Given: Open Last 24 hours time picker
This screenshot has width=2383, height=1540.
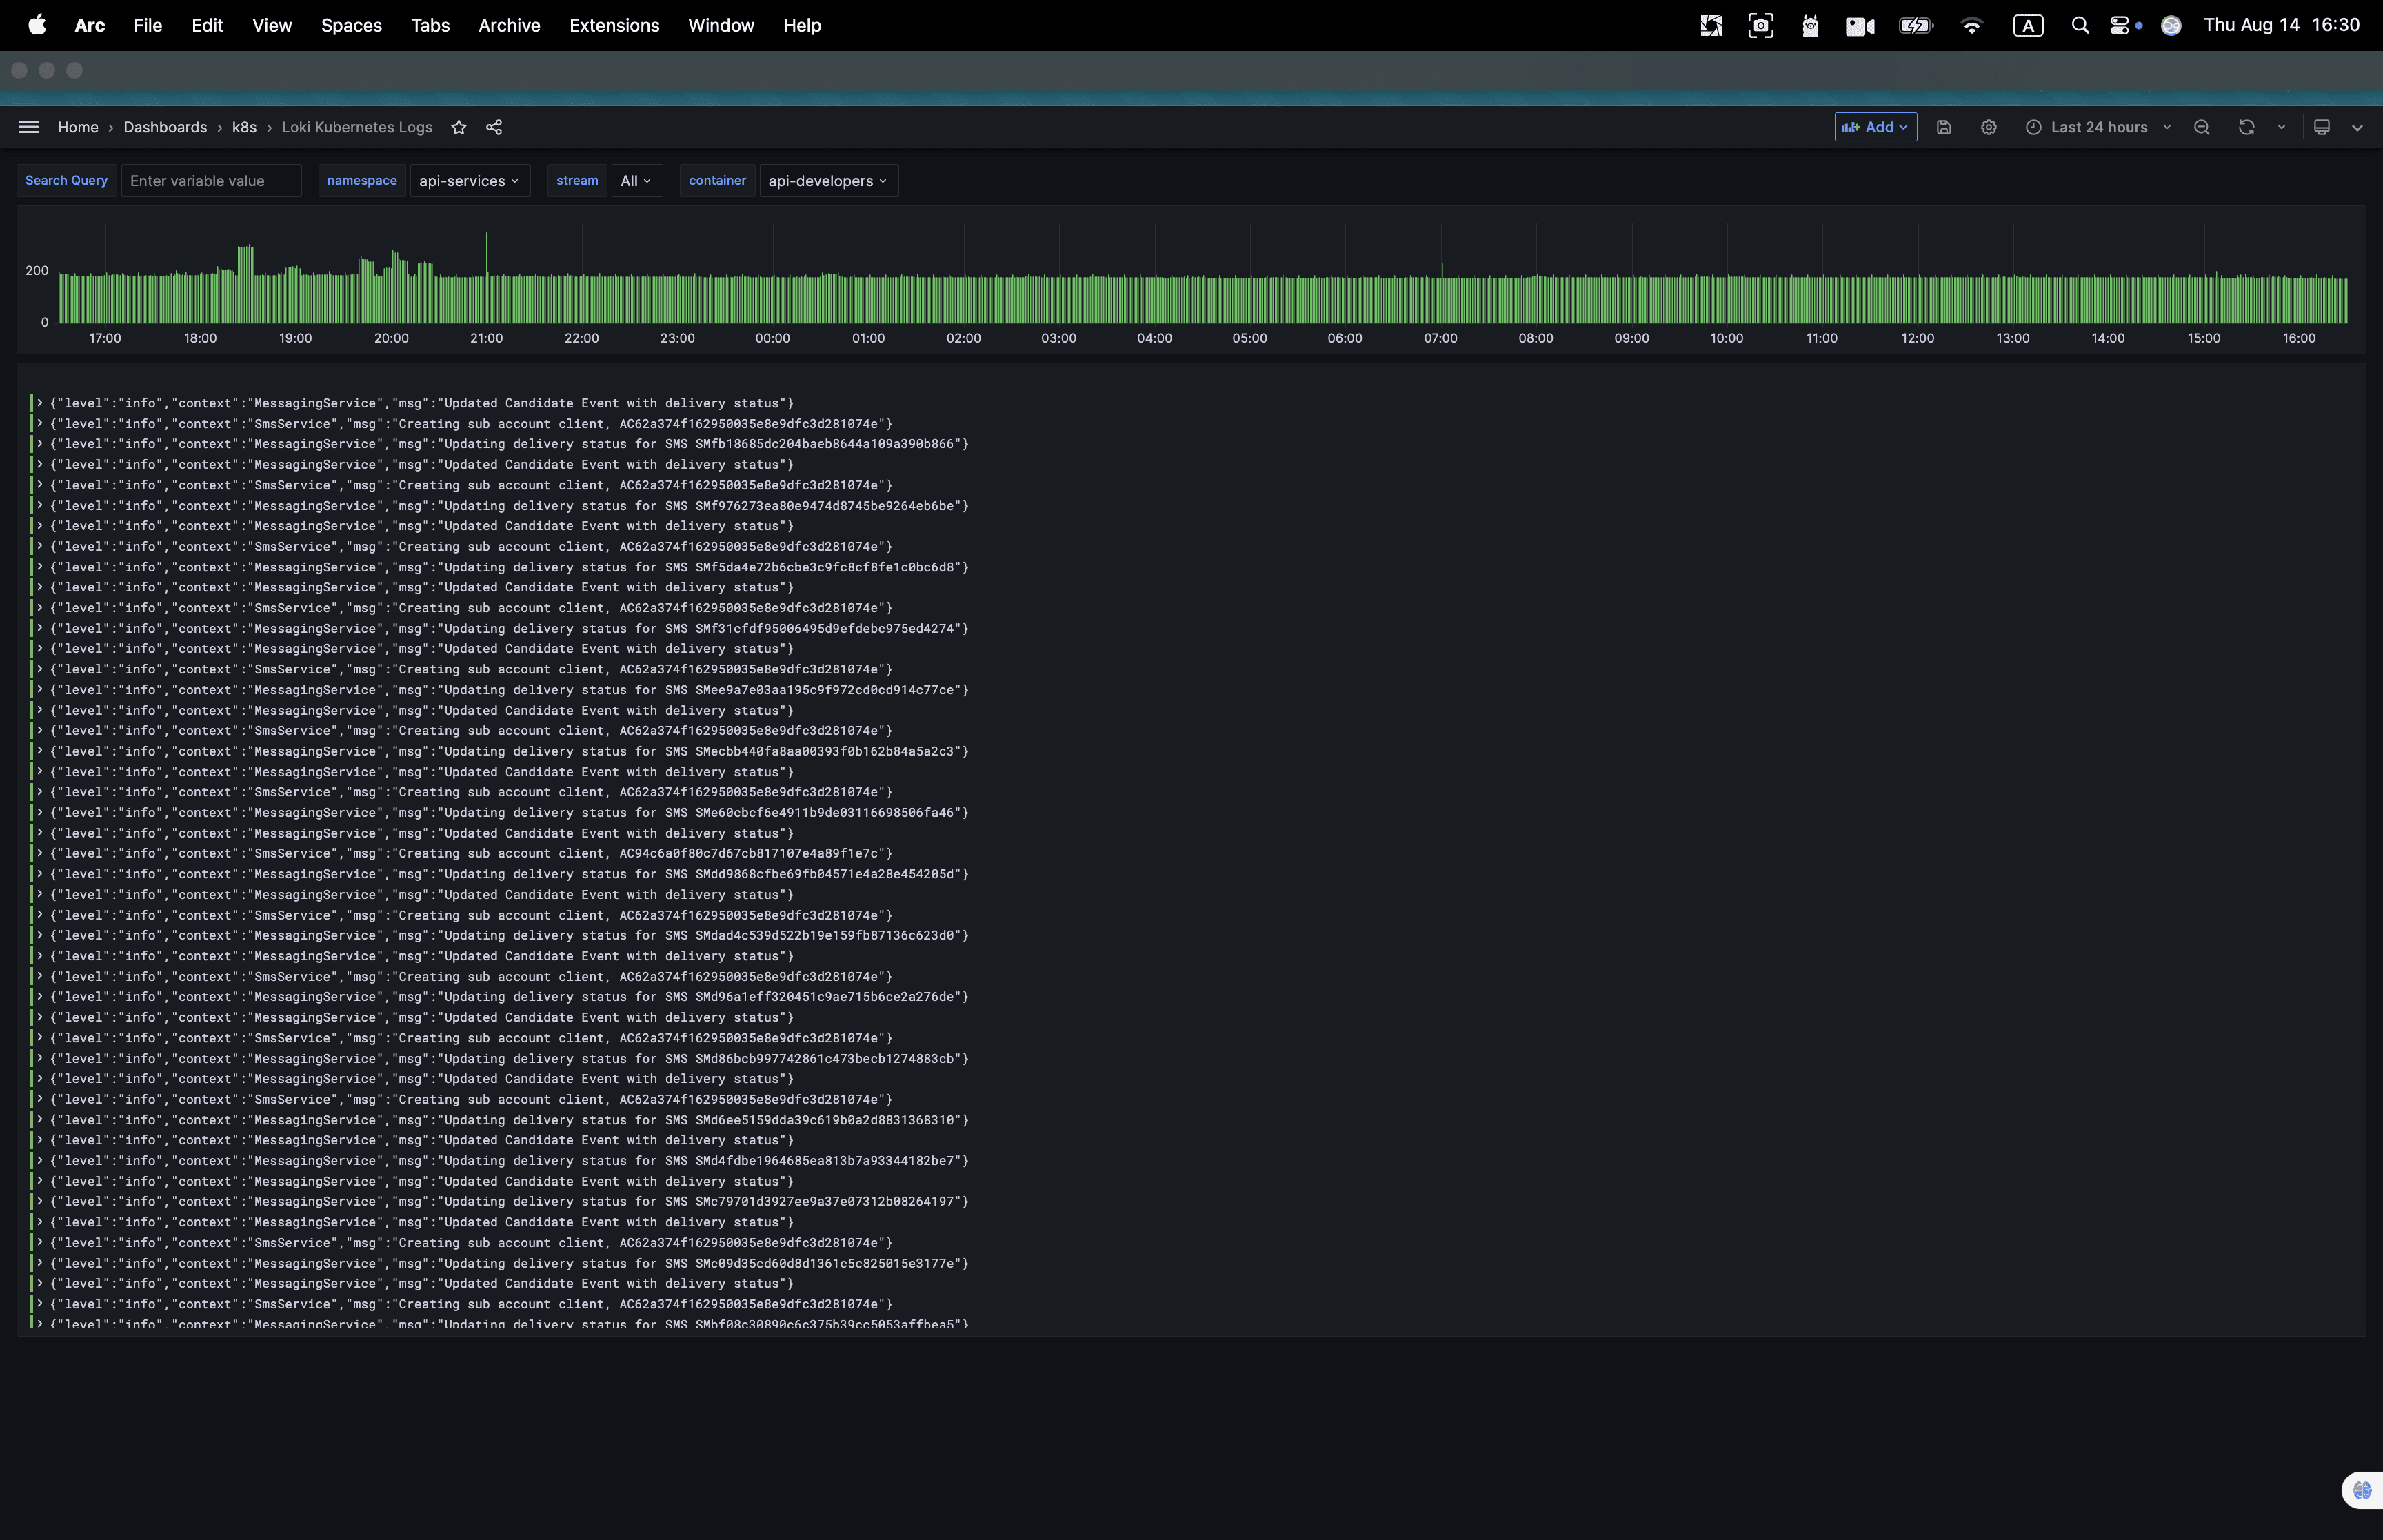Looking at the screenshot, I should (2098, 127).
